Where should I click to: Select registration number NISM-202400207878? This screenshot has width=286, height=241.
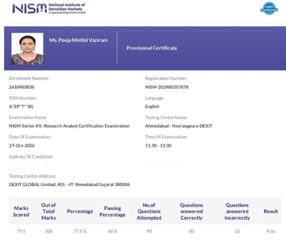click(x=167, y=87)
